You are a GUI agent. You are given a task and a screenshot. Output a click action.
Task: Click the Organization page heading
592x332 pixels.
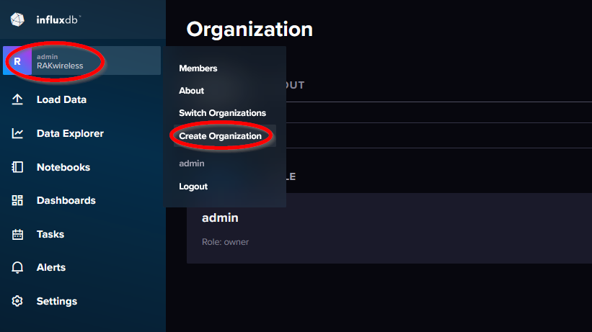point(249,30)
